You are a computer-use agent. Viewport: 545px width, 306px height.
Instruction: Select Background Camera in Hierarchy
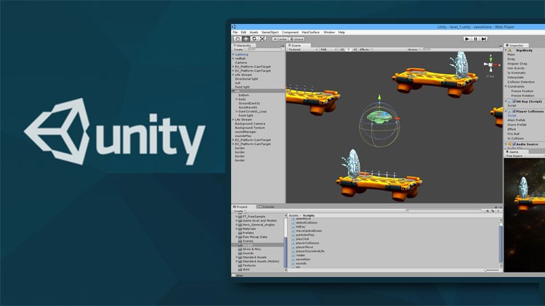pyautogui.click(x=250, y=123)
